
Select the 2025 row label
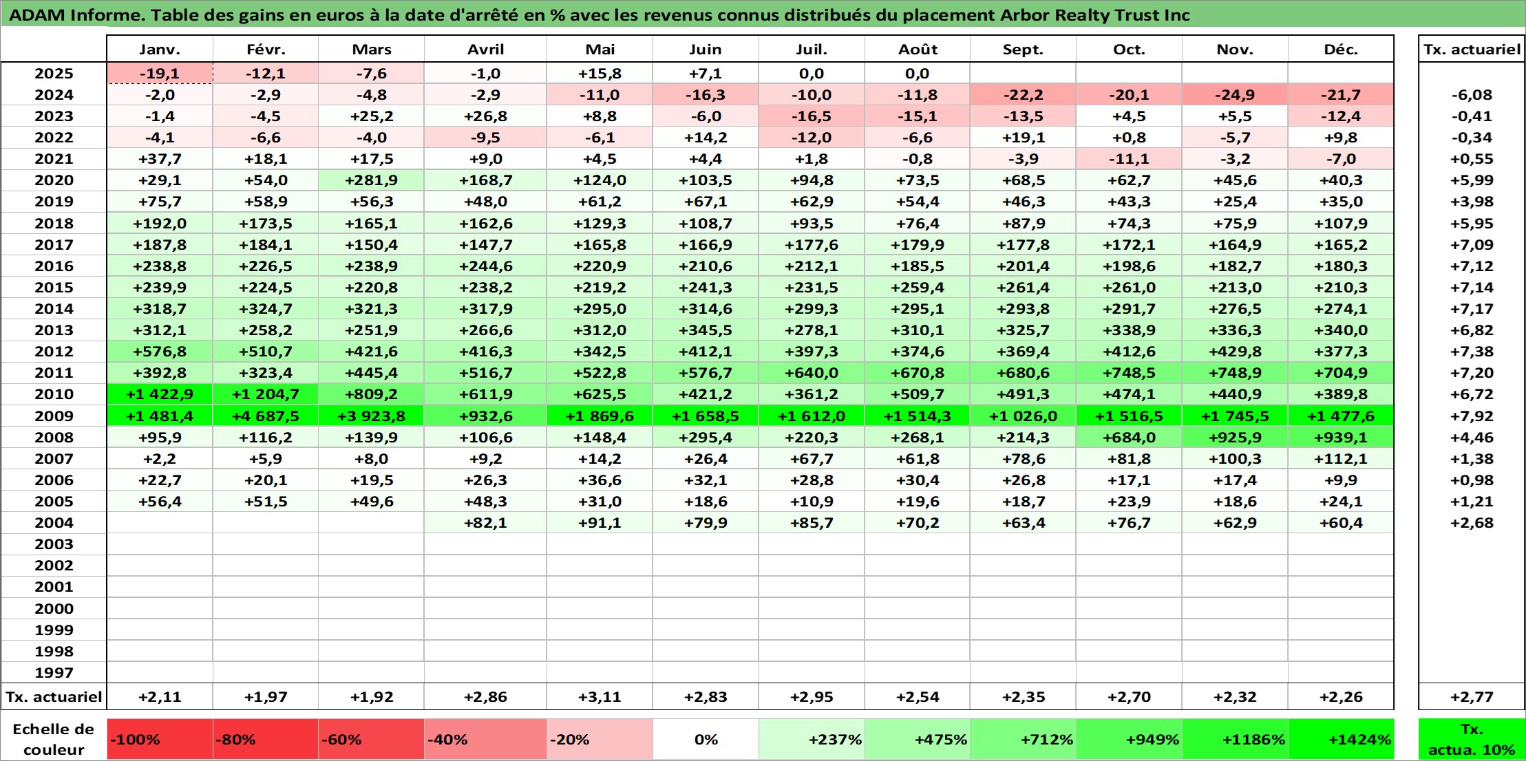pos(54,73)
